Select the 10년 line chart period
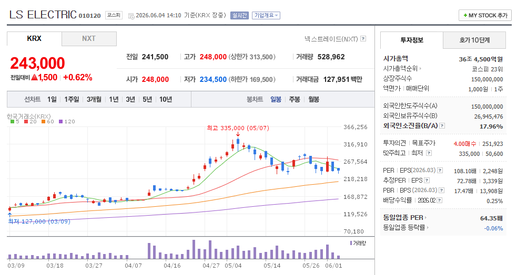517x275 pixels. click(166, 99)
